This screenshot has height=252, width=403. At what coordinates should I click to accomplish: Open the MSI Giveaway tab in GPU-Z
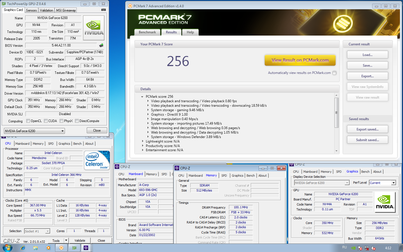66,10
